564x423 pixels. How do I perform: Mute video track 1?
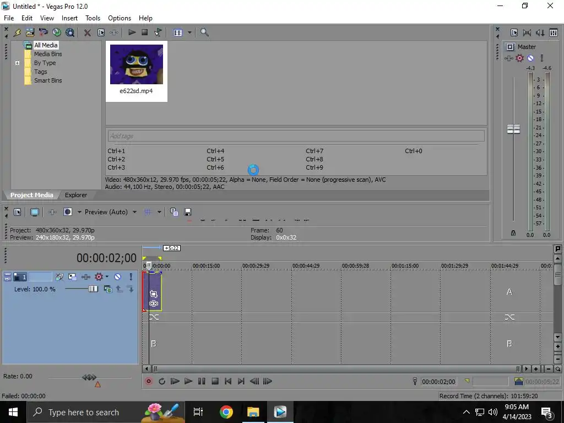point(118,277)
